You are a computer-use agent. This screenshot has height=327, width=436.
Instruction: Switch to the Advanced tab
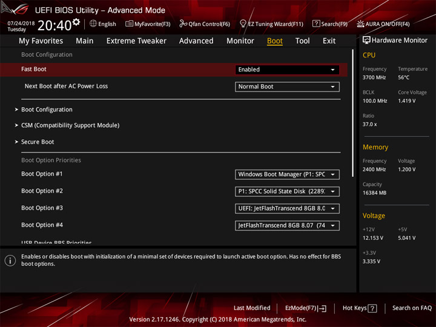[196, 41]
